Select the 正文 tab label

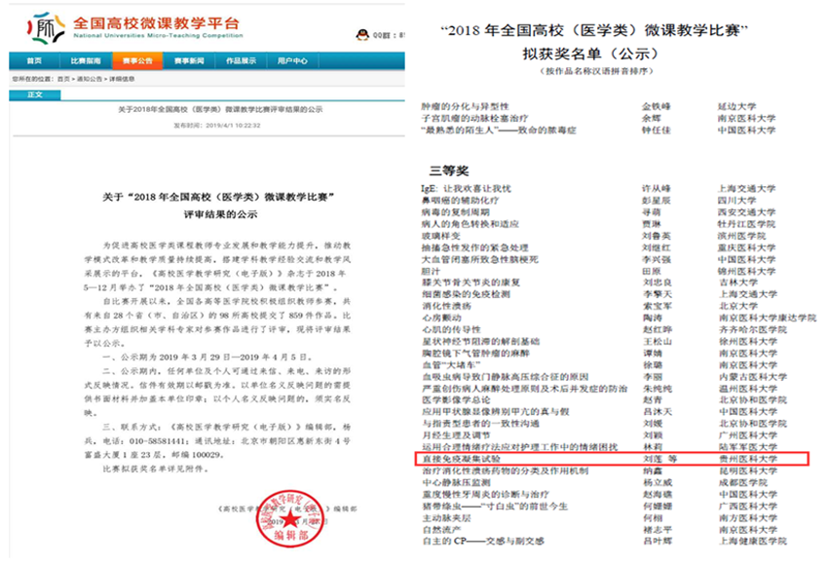coord(35,95)
